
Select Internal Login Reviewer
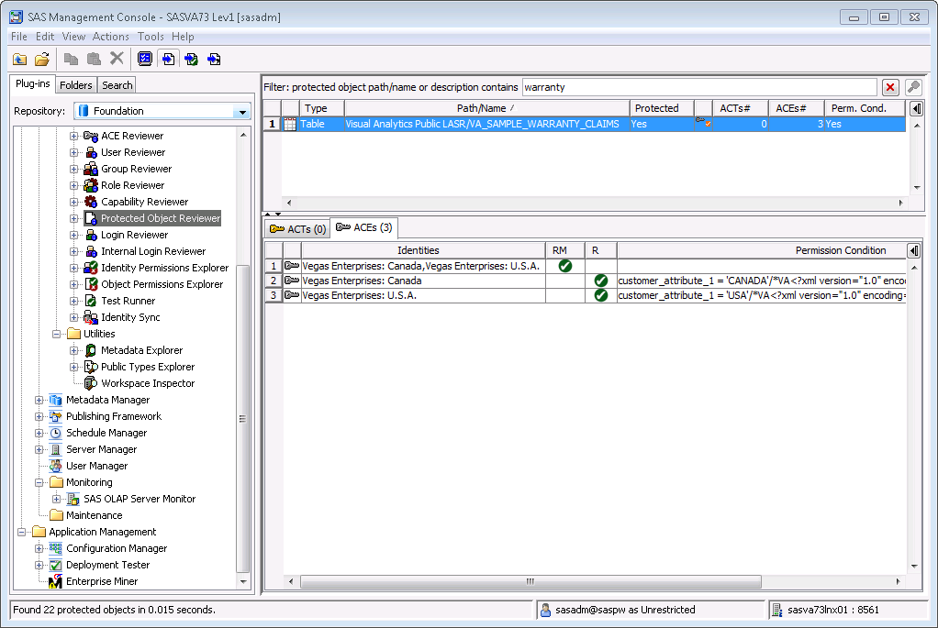click(x=153, y=251)
